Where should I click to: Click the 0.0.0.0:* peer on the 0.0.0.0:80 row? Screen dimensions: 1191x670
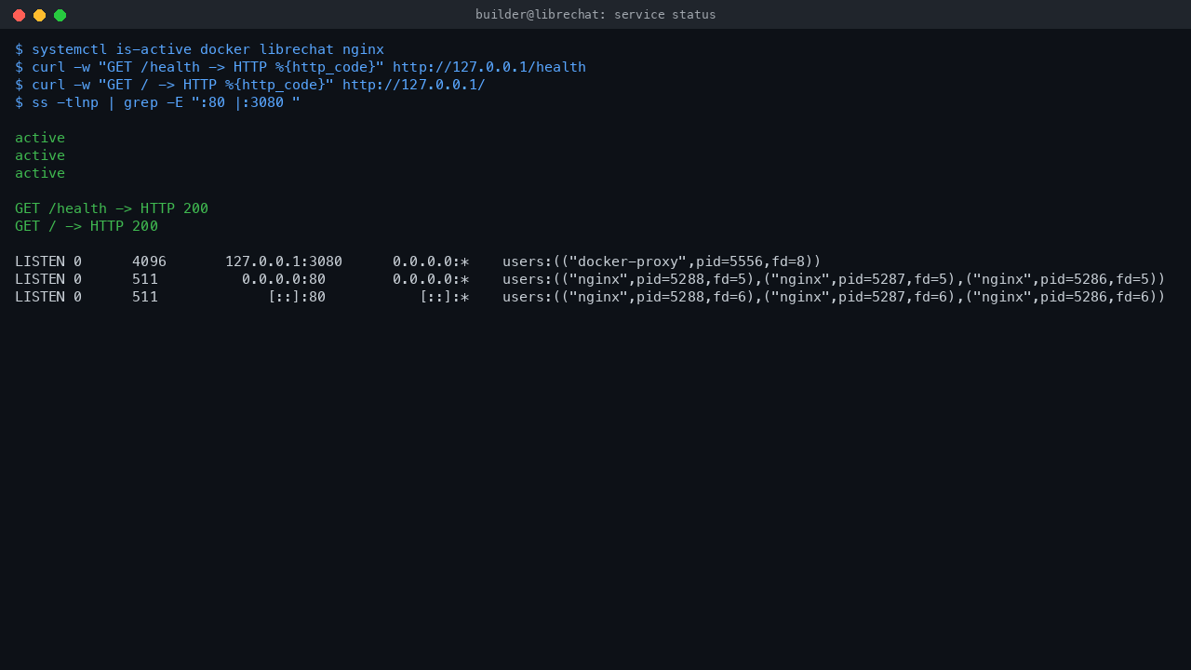click(431, 279)
